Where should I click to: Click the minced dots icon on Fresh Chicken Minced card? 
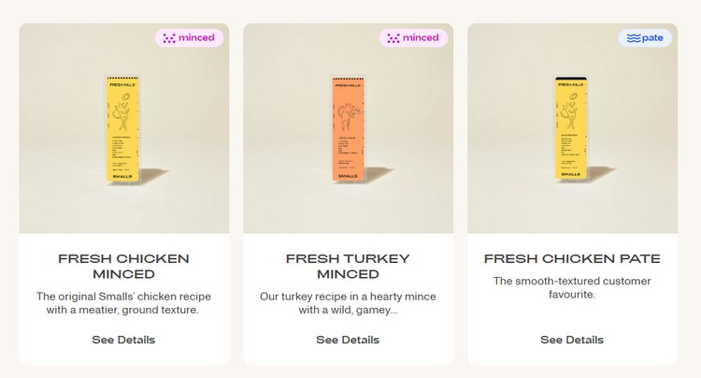coord(169,38)
